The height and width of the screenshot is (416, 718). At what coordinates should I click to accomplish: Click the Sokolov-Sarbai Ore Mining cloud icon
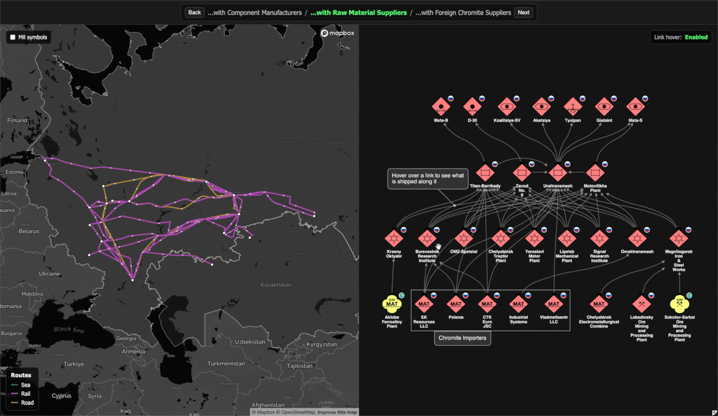679,304
